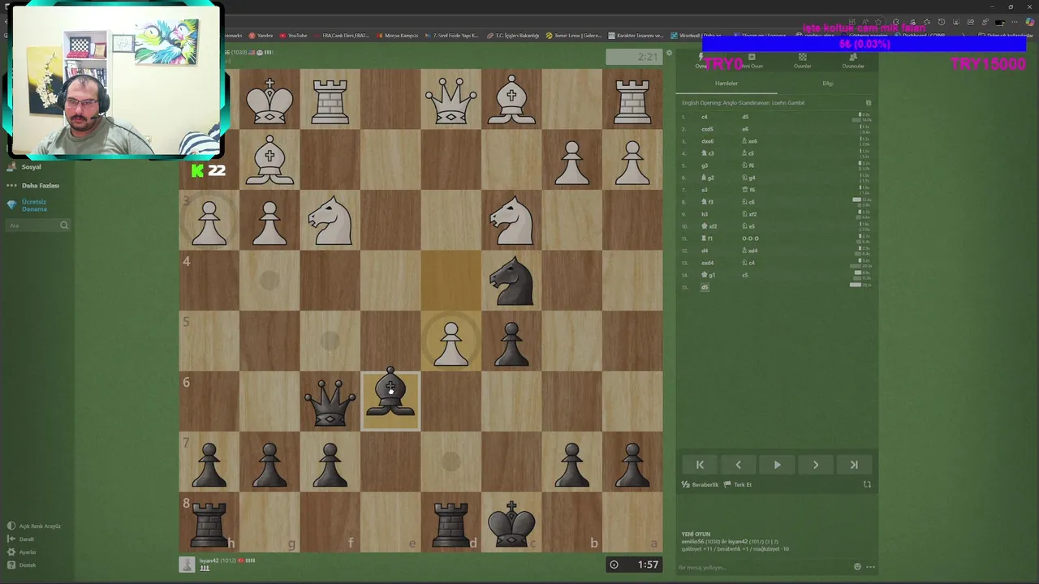Open the emoji picker in chat
This screenshot has width=1039, height=584.
pos(857,567)
